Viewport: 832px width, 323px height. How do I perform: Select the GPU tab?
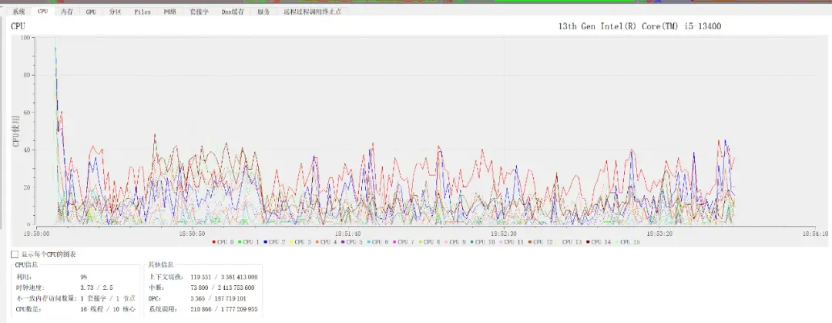pos(91,12)
